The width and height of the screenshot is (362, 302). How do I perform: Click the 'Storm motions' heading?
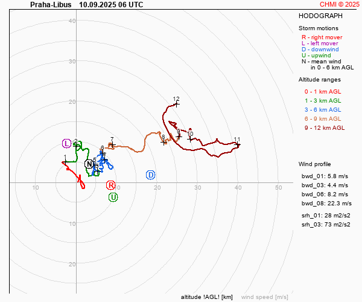click(319, 28)
